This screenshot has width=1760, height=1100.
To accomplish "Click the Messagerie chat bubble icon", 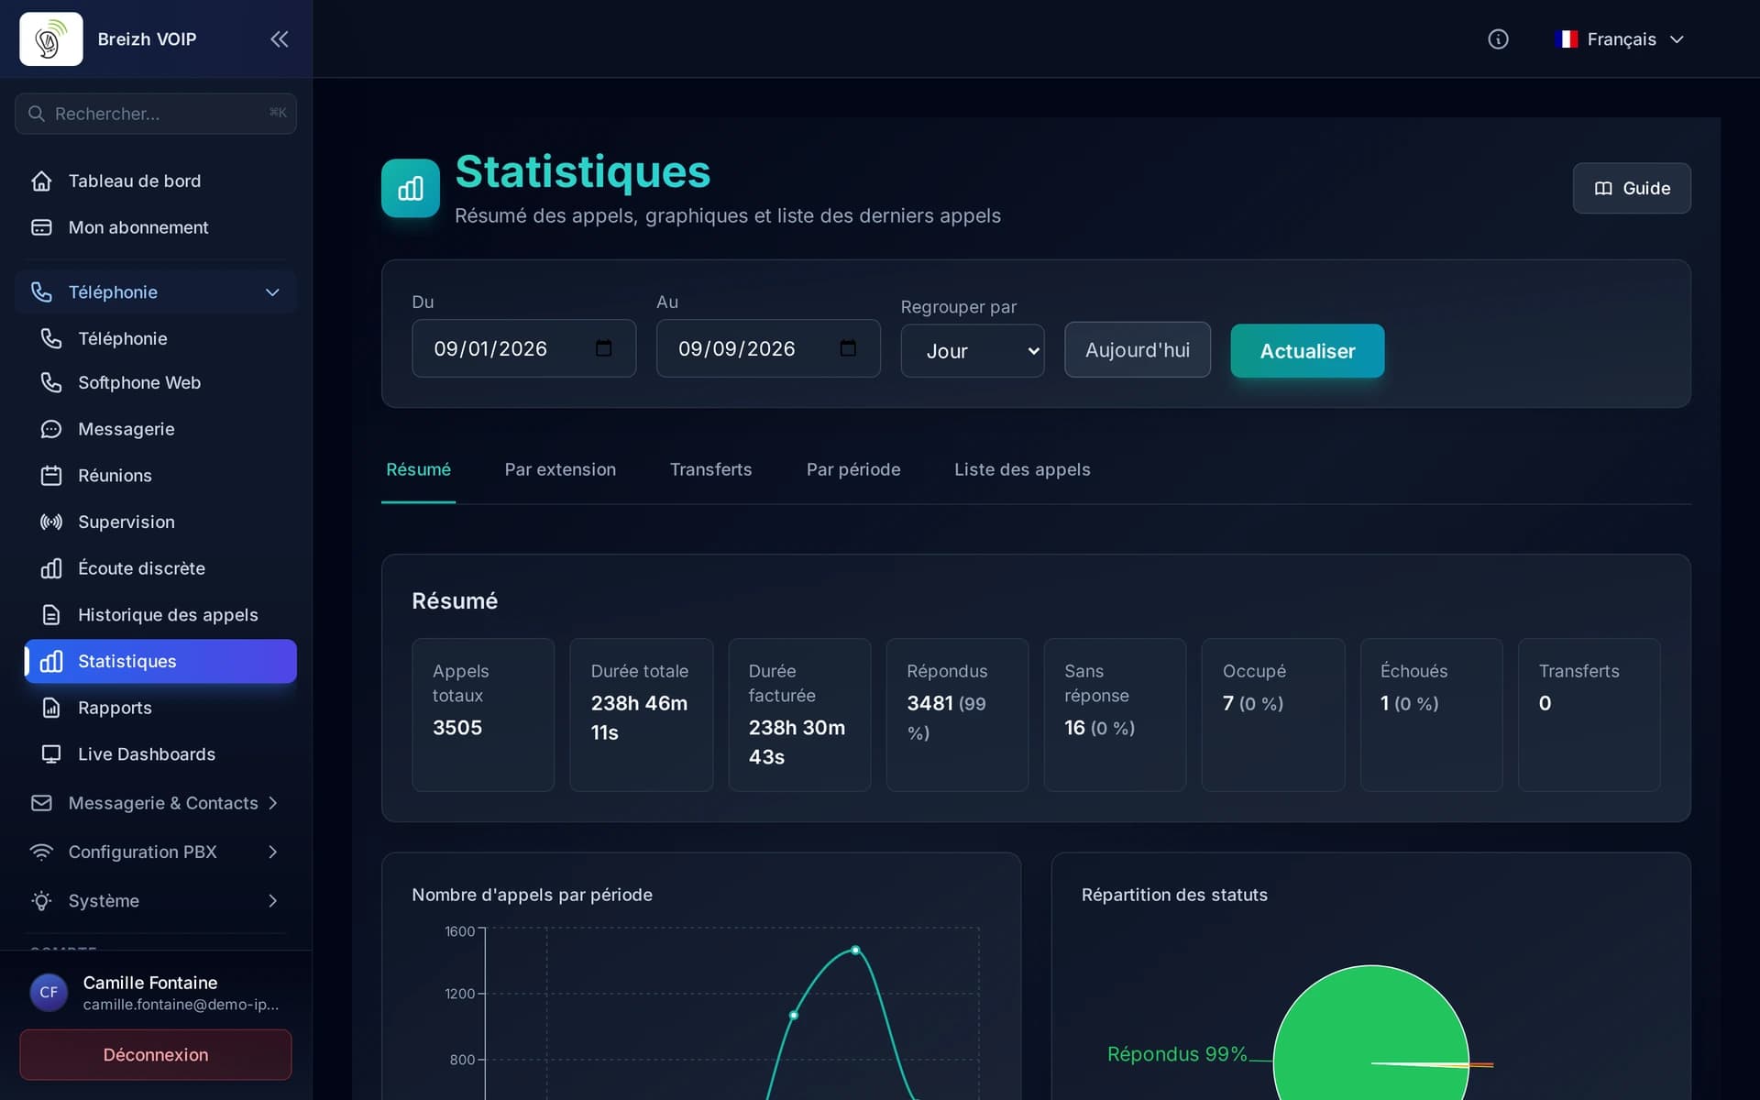I will (51, 429).
